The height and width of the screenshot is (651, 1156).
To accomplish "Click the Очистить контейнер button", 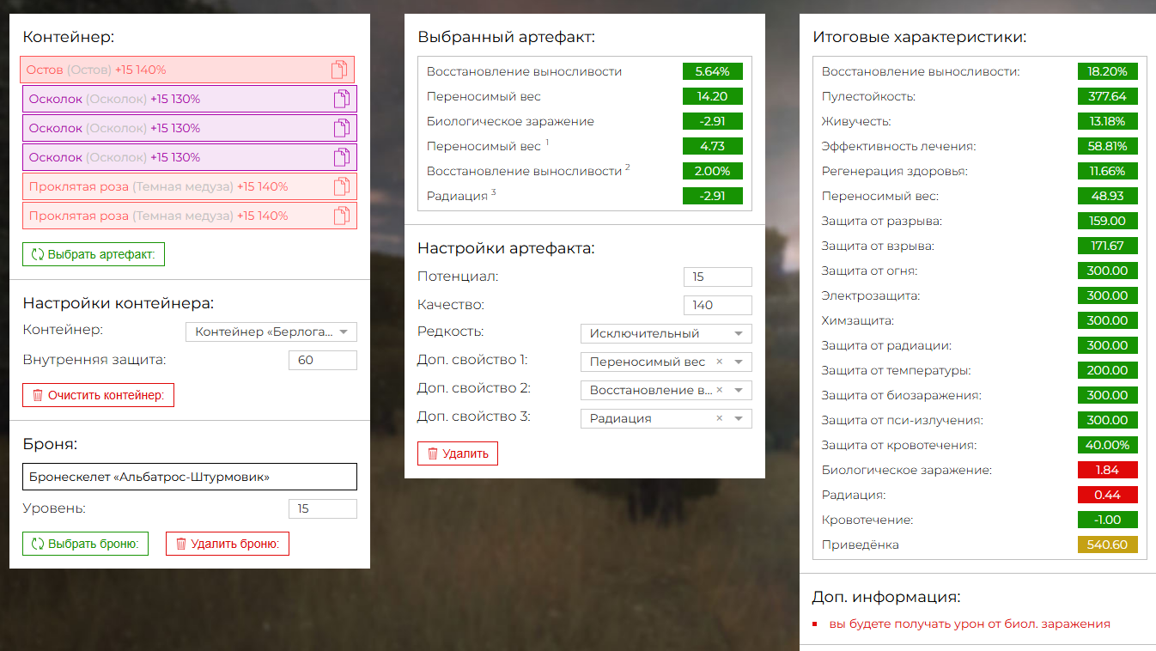I will pyautogui.click(x=98, y=395).
